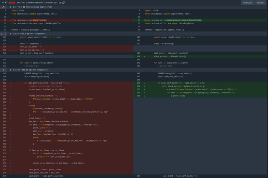Viewport: 268px width, 178px height.
Task: Open the src/raricode/commands/cropdetect.py file link
Action: (x=39, y=3)
